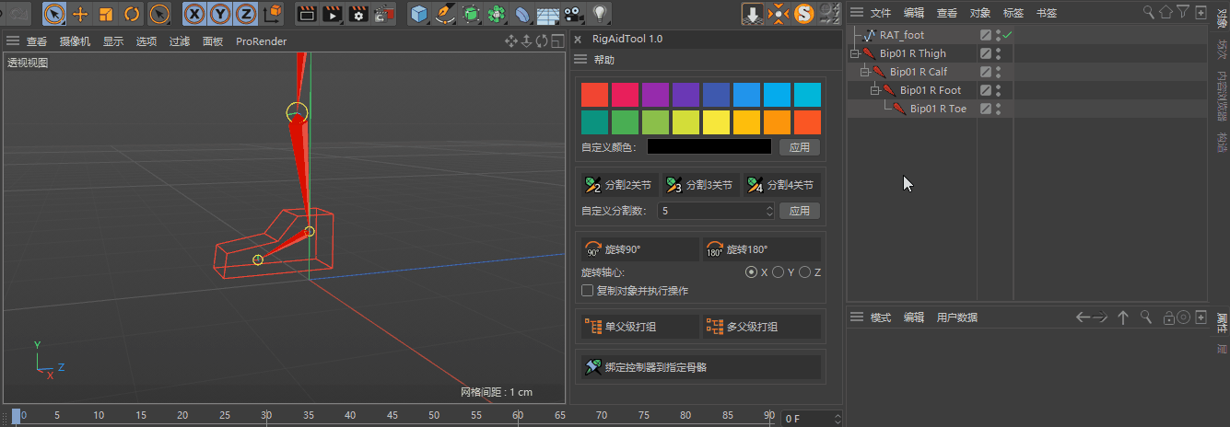Select X rotation axis radio button

click(x=751, y=272)
